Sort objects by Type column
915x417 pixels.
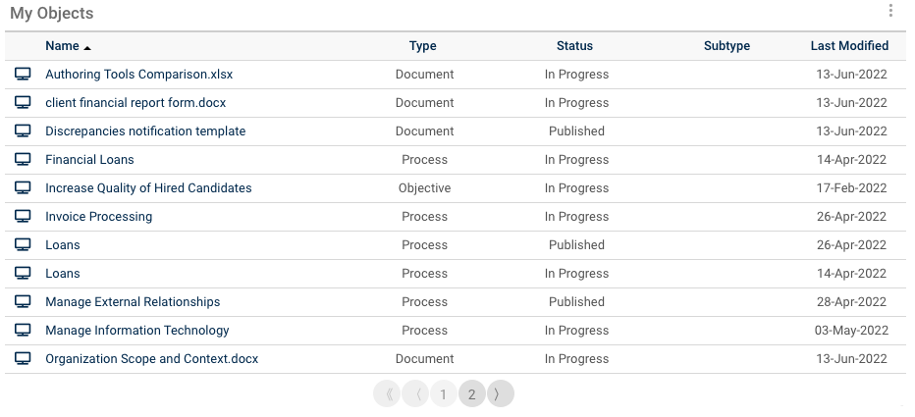point(423,46)
